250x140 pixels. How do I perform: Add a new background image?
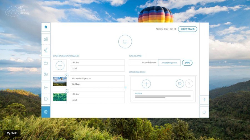(x=60, y=66)
